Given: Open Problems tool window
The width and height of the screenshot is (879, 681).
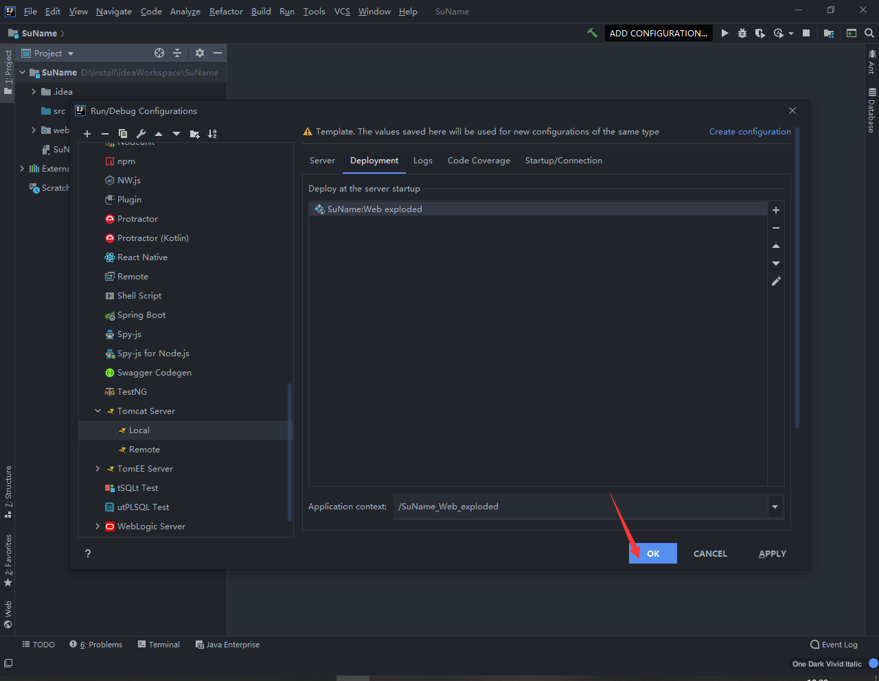Looking at the screenshot, I should (x=95, y=645).
